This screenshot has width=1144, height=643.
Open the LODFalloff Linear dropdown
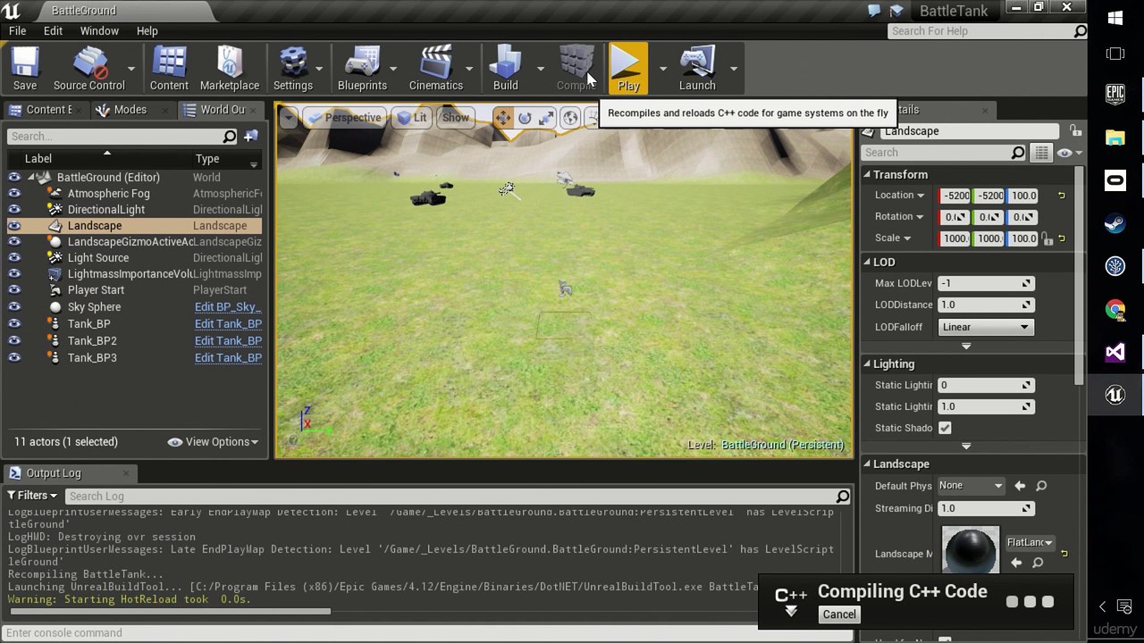[x=985, y=327]
